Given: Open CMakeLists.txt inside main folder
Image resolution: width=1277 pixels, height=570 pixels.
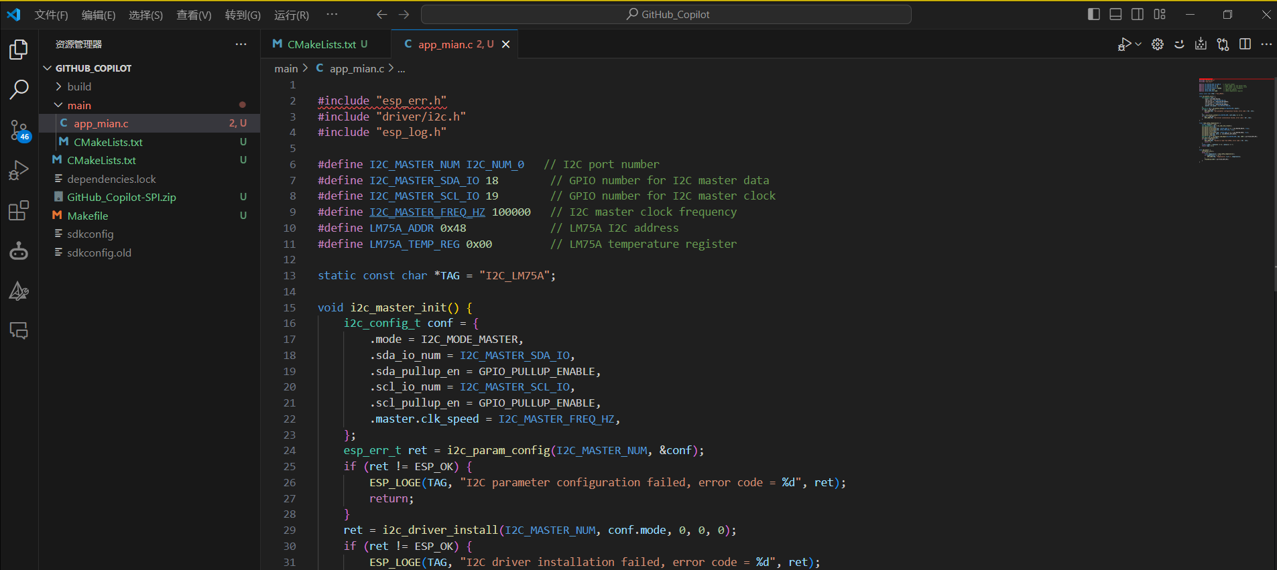Looking at the screenshot, I should point(149,142).
